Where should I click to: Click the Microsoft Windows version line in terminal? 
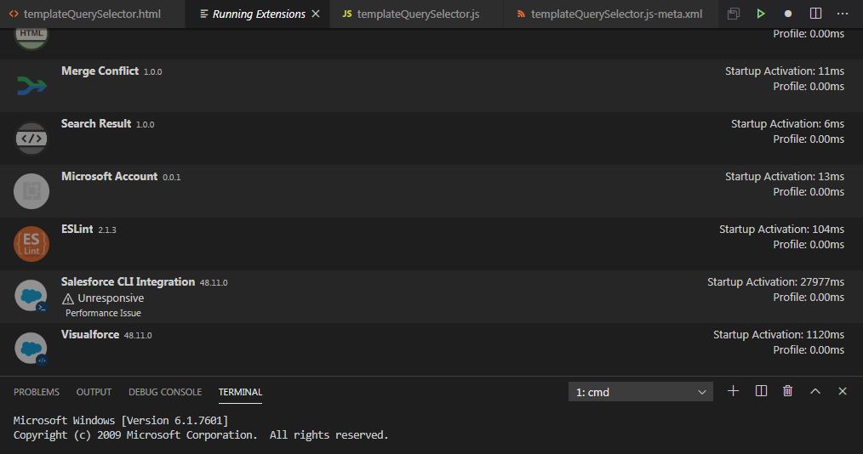click(121, 421)
